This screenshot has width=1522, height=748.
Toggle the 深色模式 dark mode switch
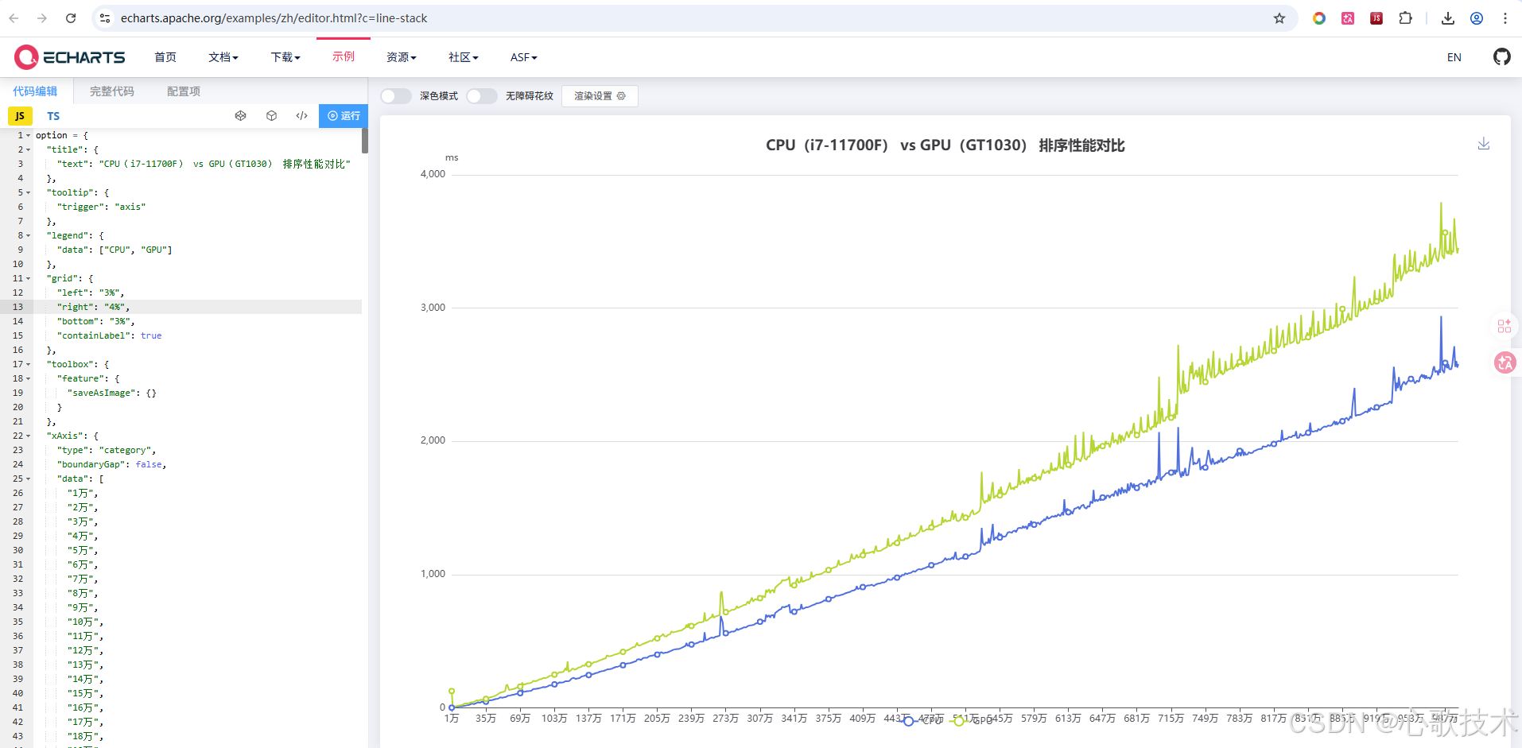coord(396,96)
